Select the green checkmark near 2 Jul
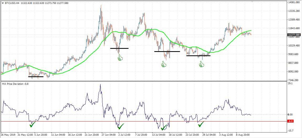This screenshot has height=138, width=302. [121, 127]
